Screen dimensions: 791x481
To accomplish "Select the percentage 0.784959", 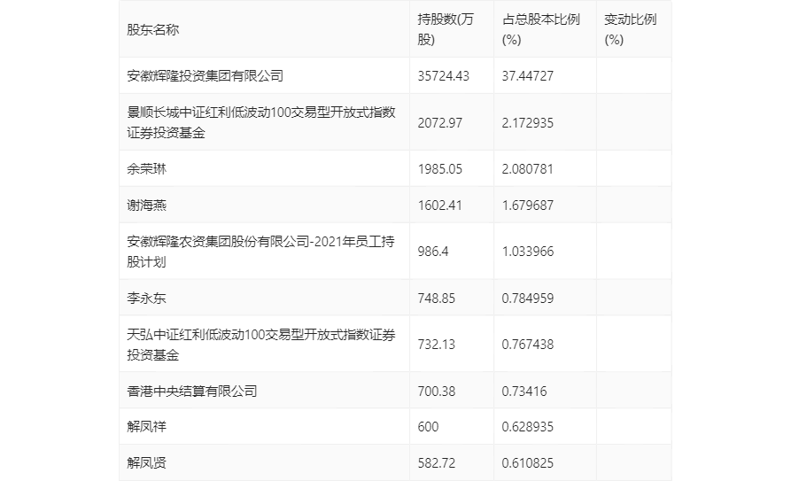I will 528,298.
